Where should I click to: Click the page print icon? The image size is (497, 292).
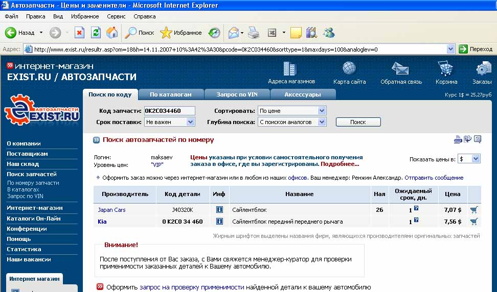(458, 139)
